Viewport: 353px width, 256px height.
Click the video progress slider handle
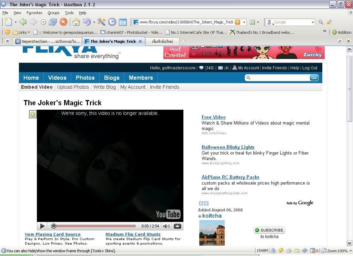click(53, 226)
